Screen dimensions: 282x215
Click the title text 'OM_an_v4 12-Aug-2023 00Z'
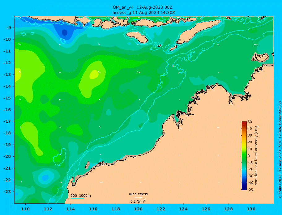[x=143, y=7]
